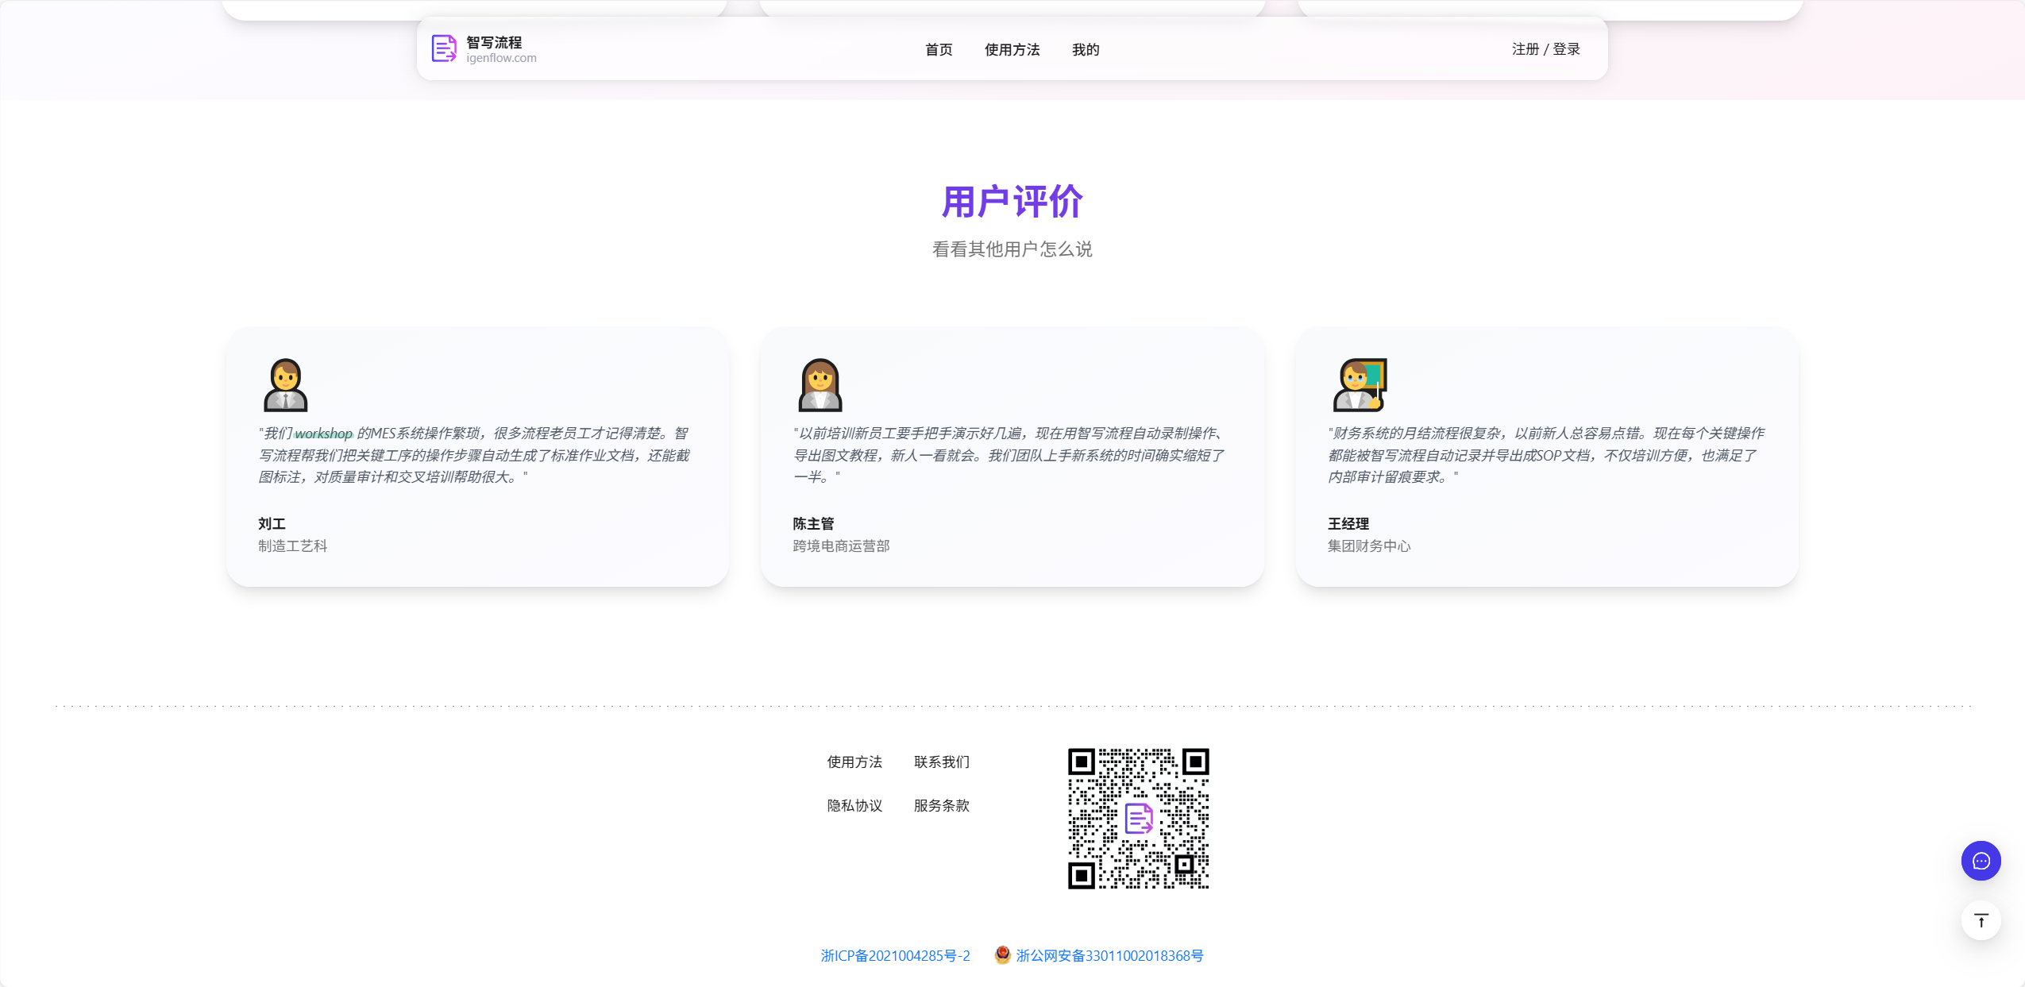Image resolution: width=2025 pixels, height=987 pixels.
Task: Click the 王经理 teacher avatar icon
Action: [1360, 384]
